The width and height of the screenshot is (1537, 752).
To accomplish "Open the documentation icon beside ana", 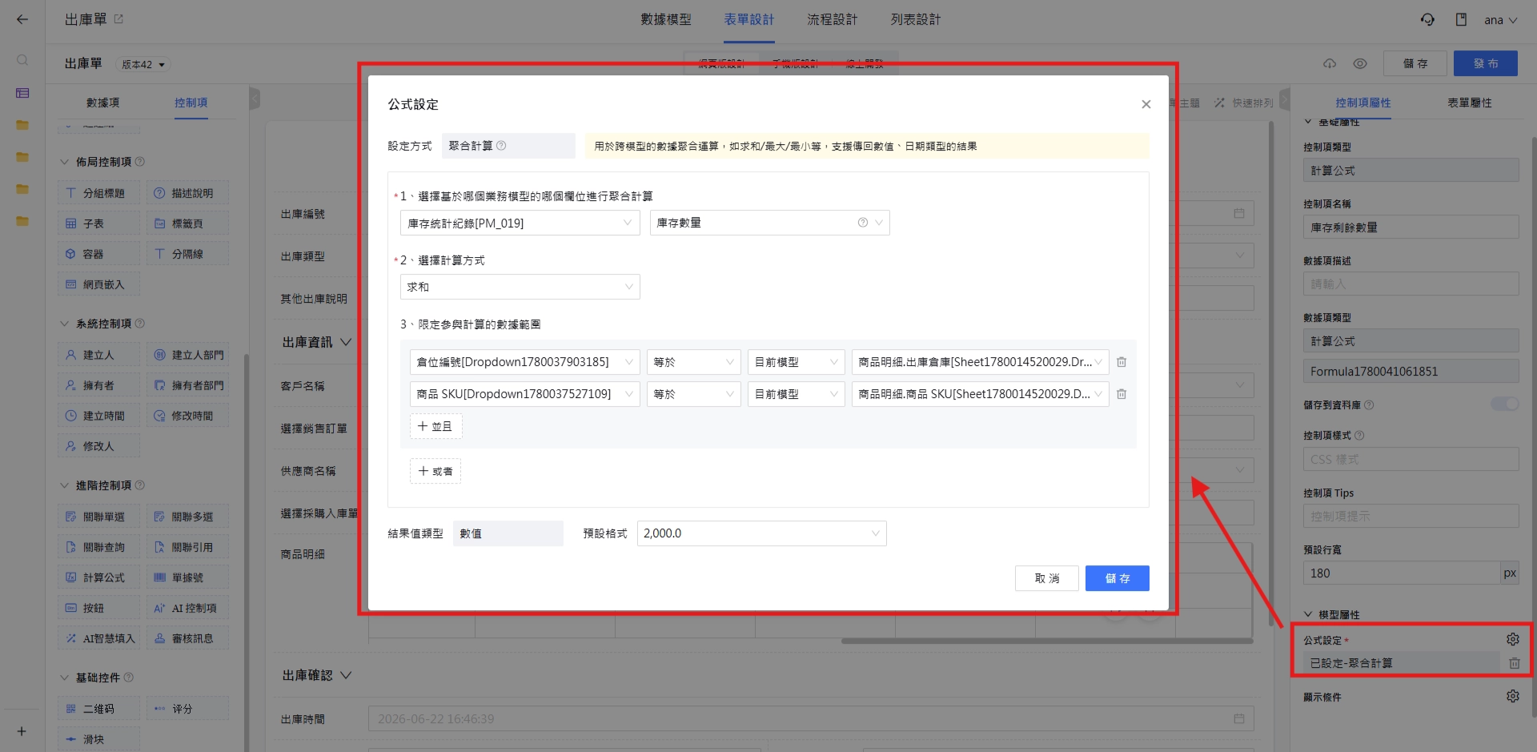I will pos(1461,19).
